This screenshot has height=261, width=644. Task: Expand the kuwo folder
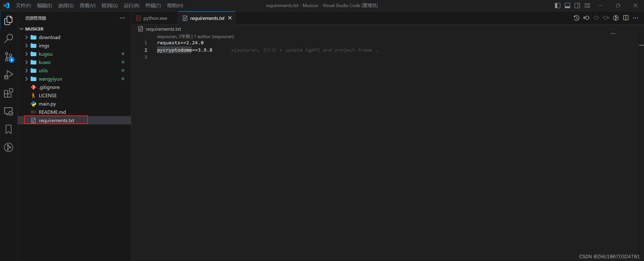pos(26,62)
